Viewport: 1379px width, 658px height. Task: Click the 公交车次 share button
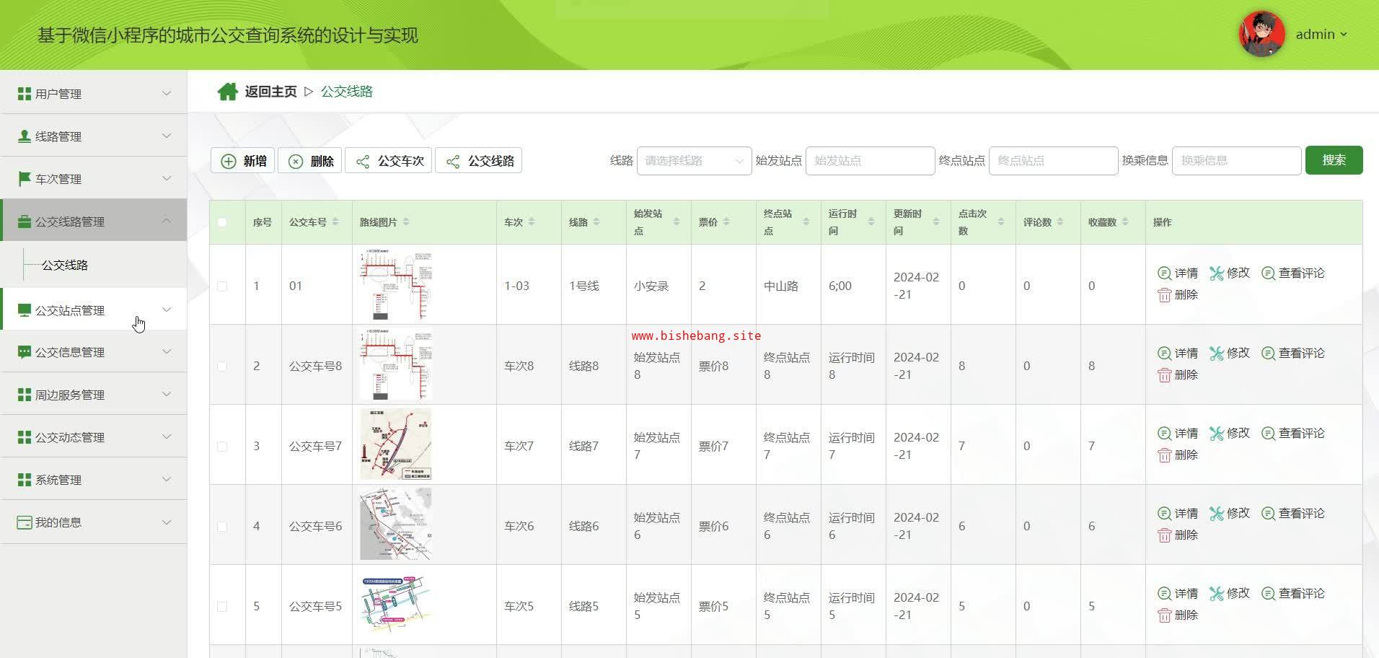pyautogui.click(x=389, y=161)
